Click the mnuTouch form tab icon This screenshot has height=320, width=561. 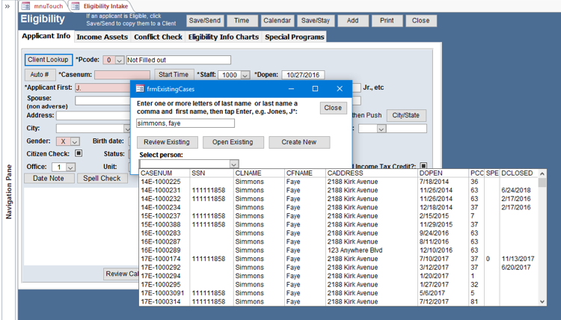click(26, 6)
